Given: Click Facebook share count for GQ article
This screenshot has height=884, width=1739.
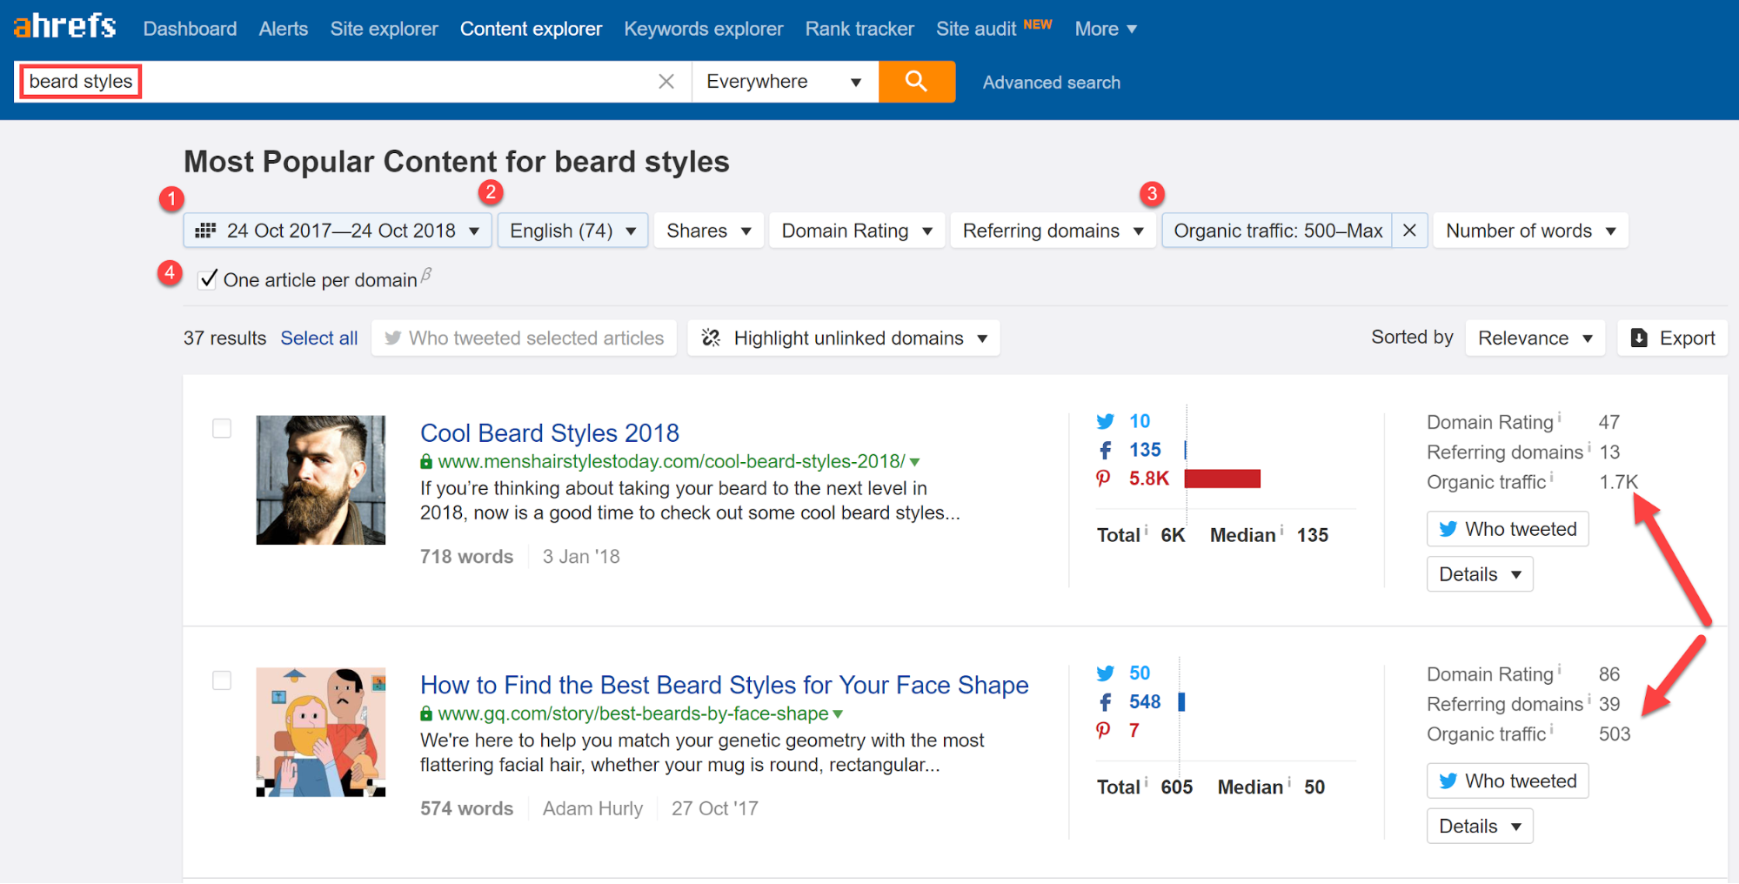Looking at the screenshot, I should [1144, 702].
